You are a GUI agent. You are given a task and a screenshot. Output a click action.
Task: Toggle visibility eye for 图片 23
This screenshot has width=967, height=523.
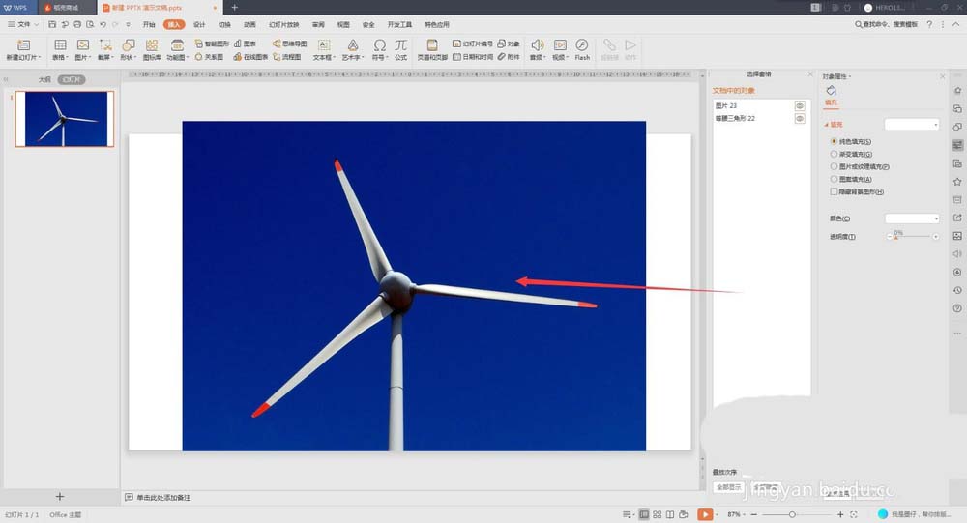point(800,106)
